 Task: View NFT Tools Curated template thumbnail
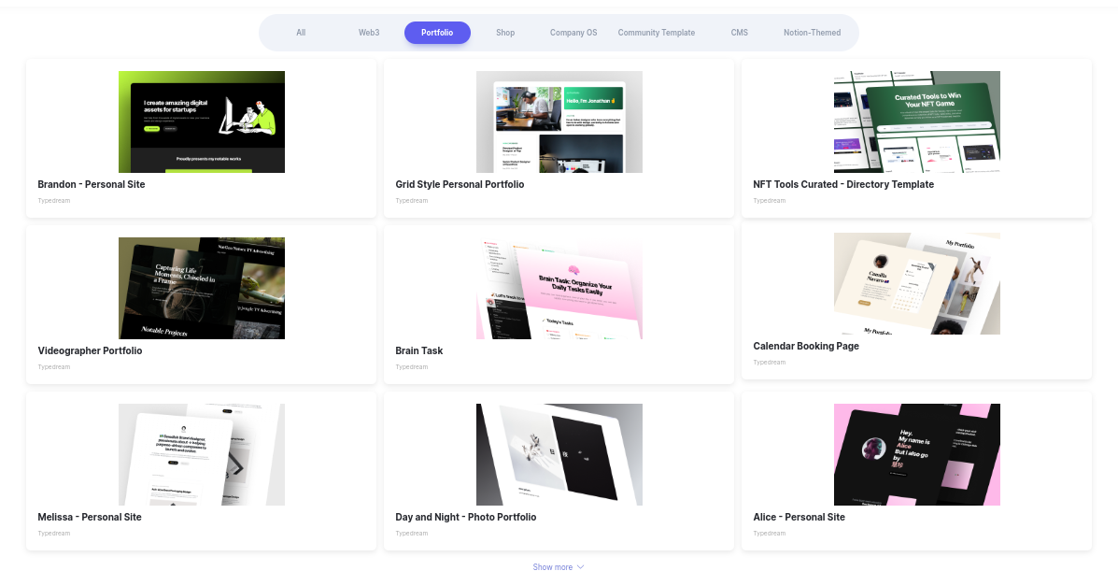(917, 122)
